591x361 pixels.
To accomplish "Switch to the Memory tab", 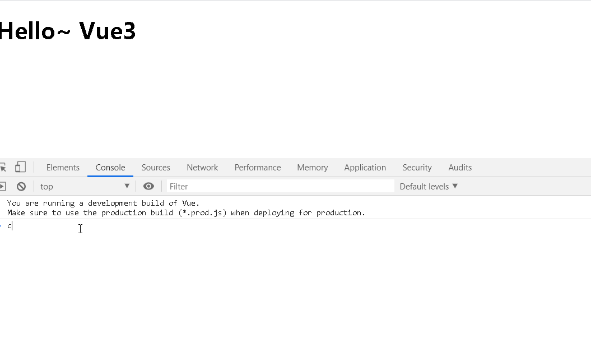I will [313, 167].
